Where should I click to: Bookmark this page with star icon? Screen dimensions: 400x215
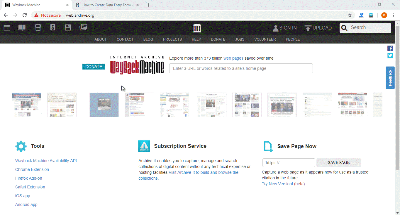[x=350, y=15]
